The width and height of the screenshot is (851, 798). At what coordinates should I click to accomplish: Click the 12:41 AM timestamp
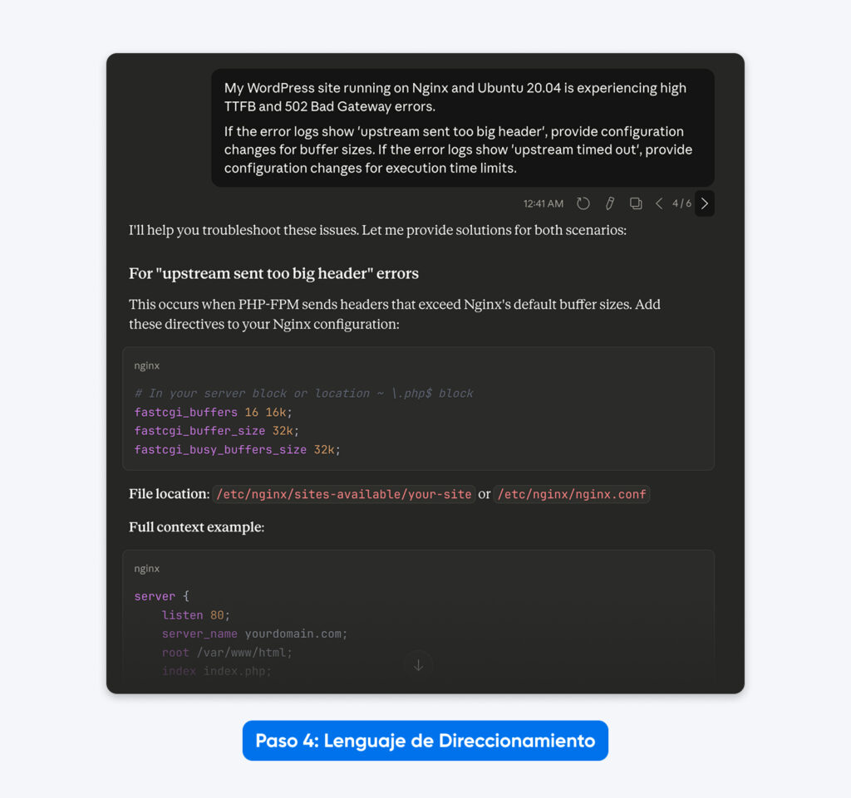(544, 203)
